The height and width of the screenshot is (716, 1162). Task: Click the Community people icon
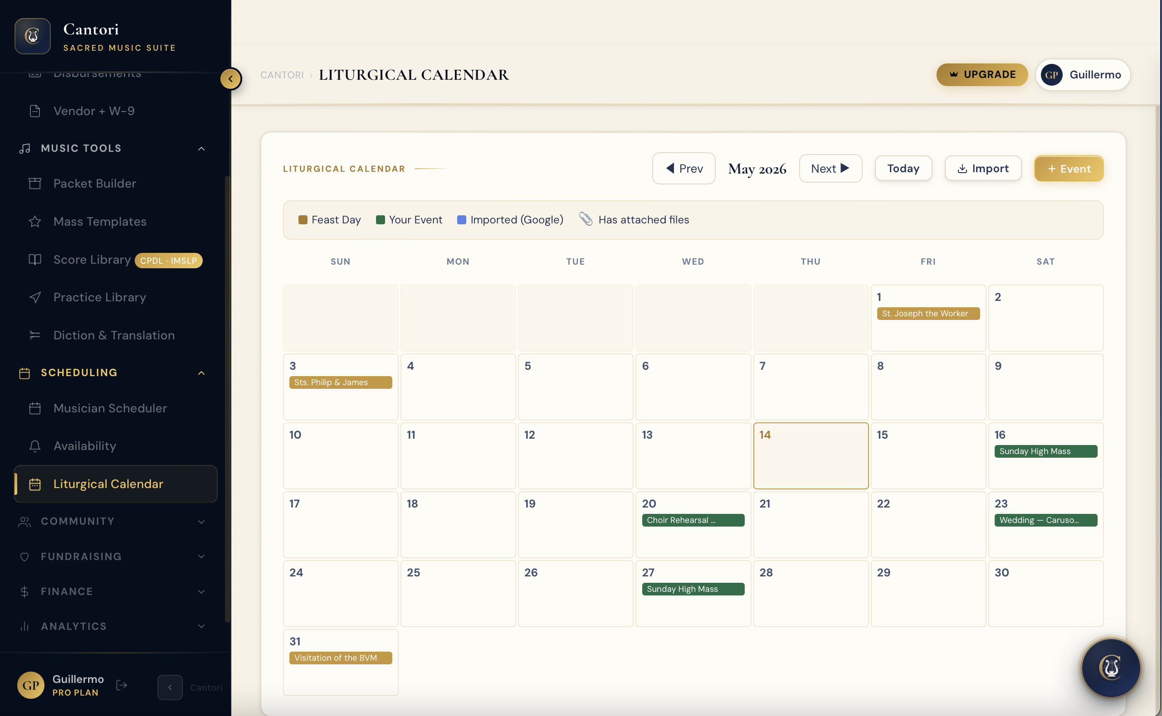pos(24,522)
